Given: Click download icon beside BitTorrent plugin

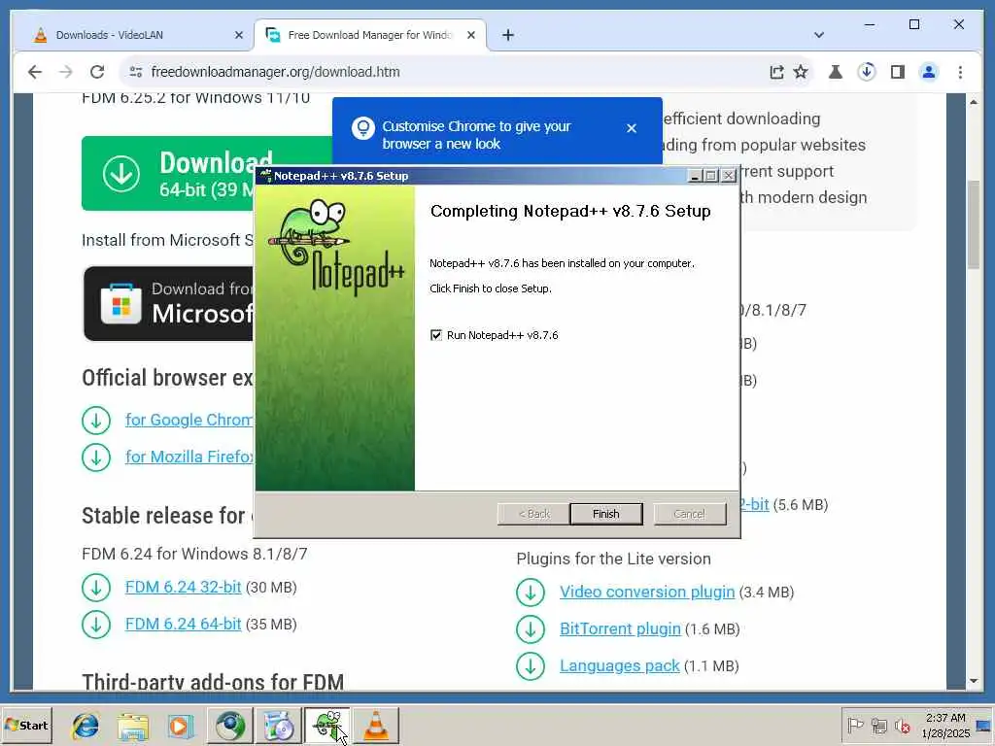Looking at the screenshot, I should pyautogui.click(x=531, y=629).
